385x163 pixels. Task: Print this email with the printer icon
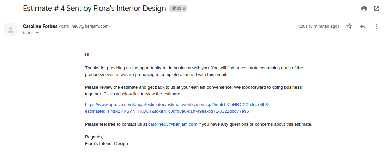[x=364, y=9]
